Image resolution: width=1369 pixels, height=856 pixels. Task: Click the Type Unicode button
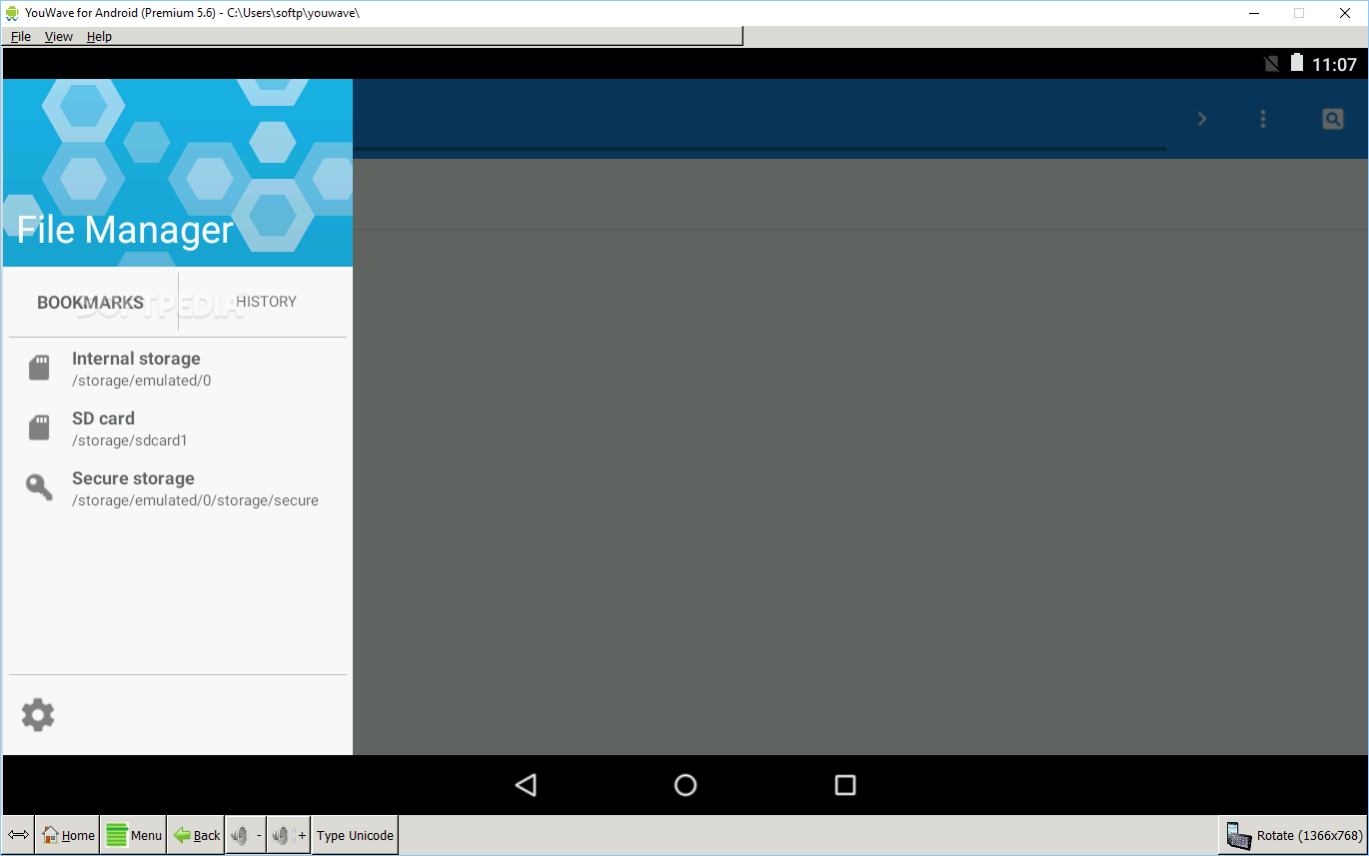[355, 835]
